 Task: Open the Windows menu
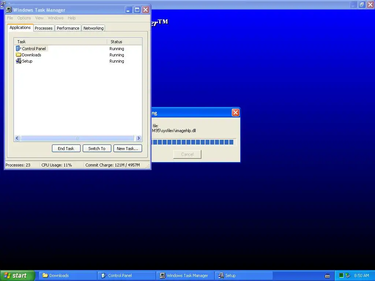pos(56,18)
